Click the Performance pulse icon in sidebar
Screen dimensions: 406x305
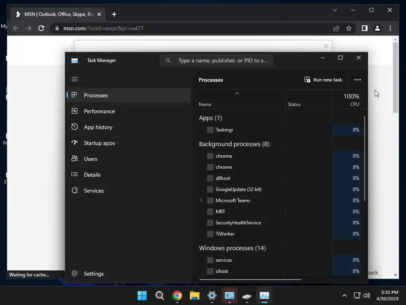pos(74,111)
